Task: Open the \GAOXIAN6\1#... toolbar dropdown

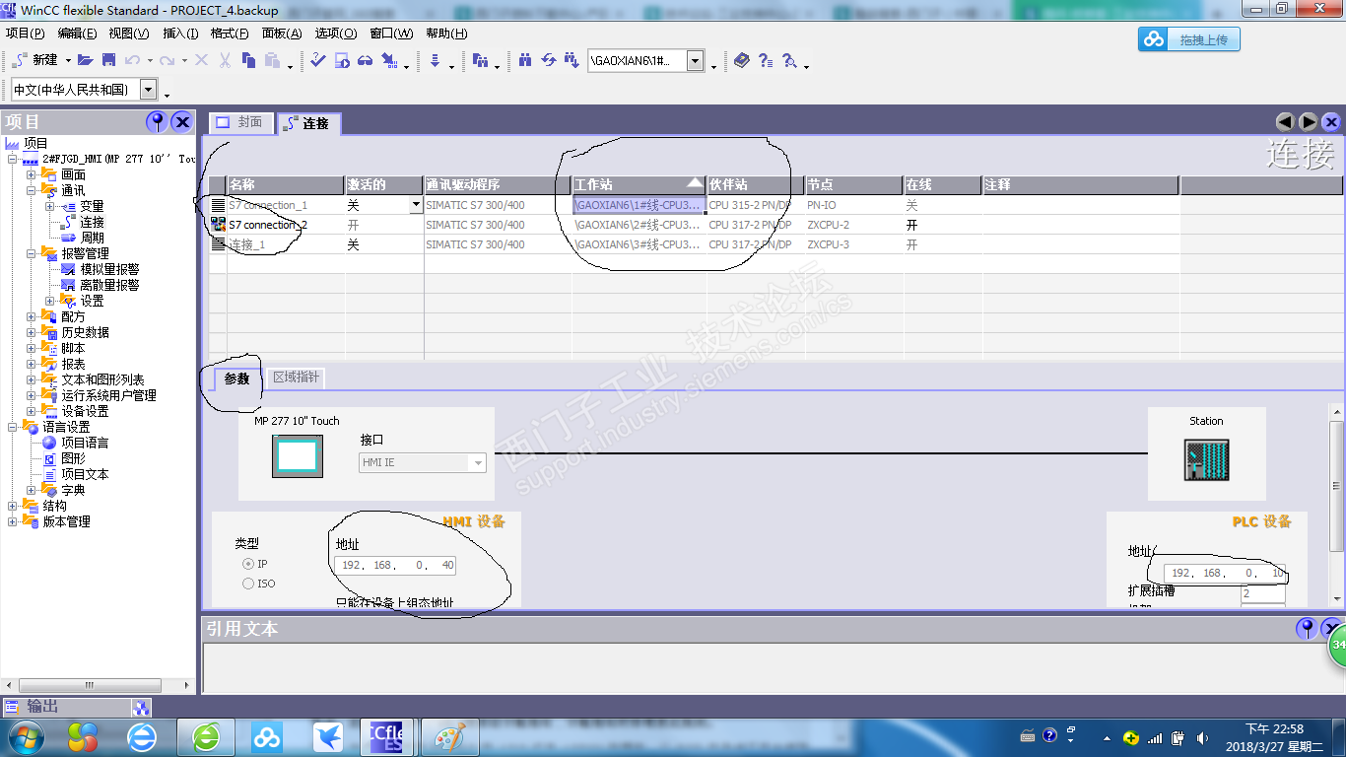Action: [696, 61]
